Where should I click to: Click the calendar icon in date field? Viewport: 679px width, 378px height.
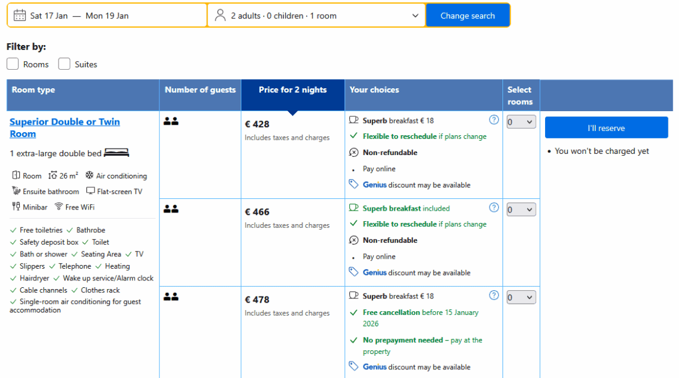point(19,15)
